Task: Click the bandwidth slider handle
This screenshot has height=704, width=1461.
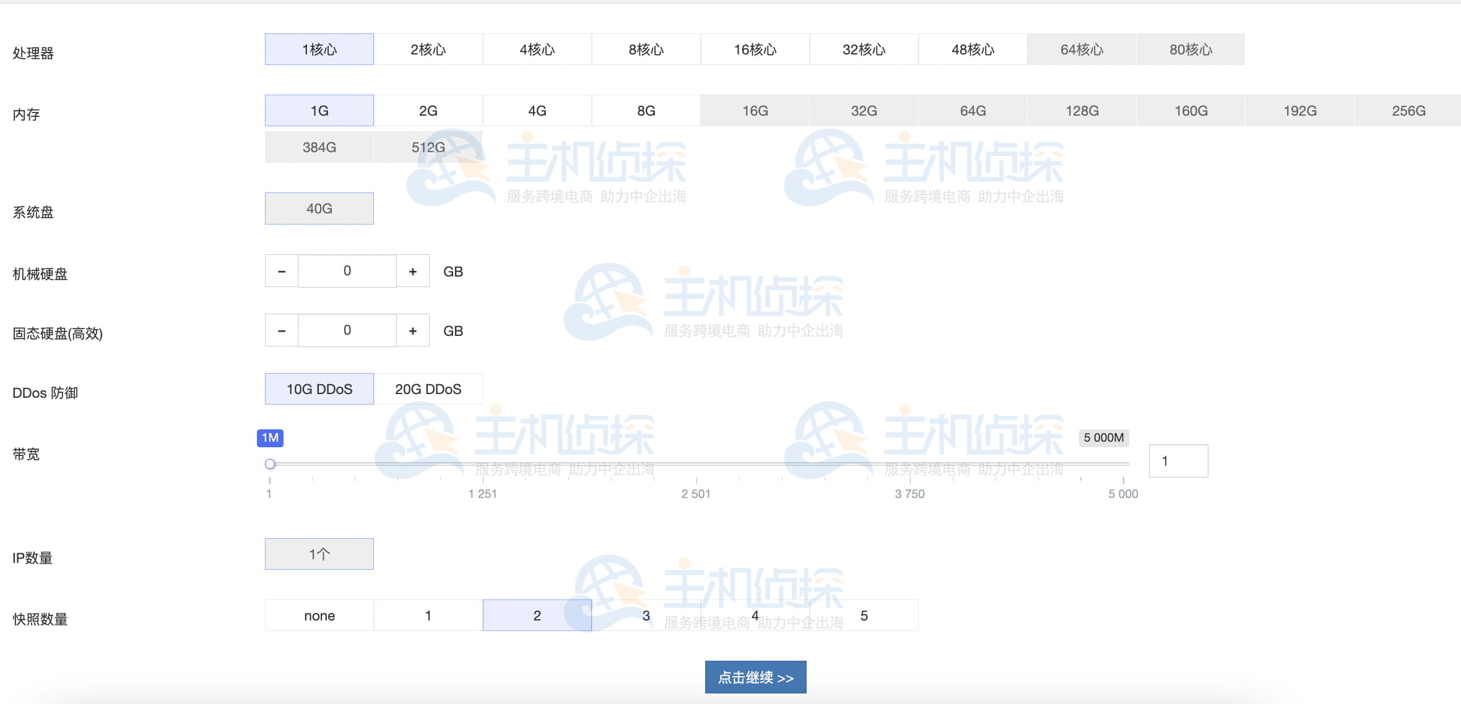Action: coord(270,464)
